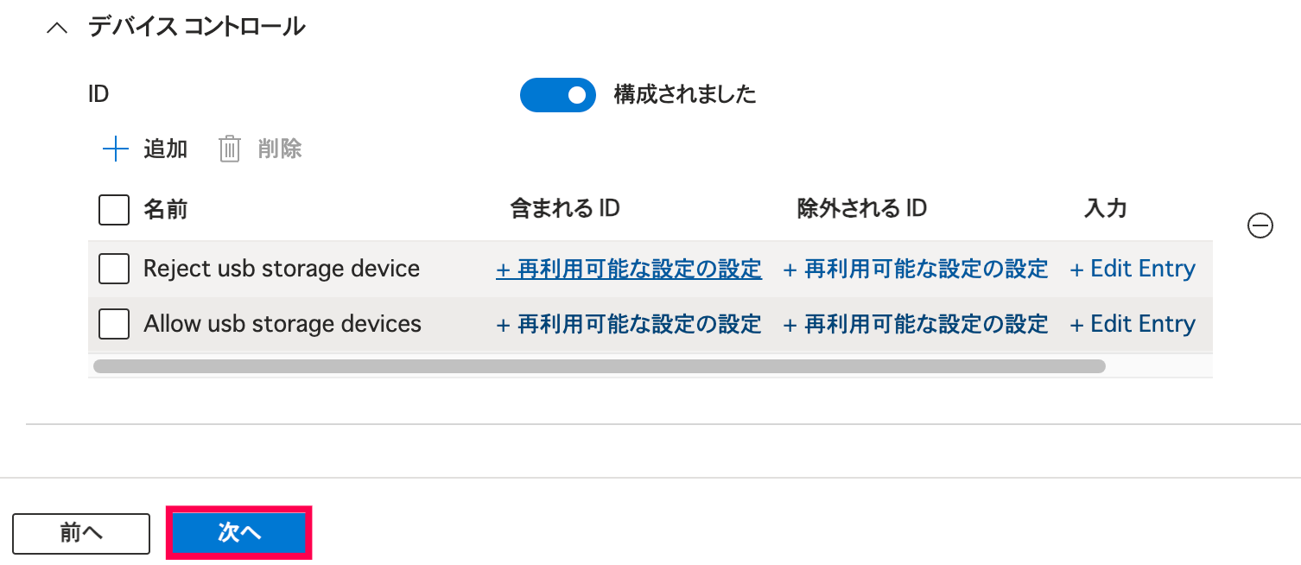Viewport: 1301px width, 565px height.
Task: Toggle the ID 構成されました switch
Action: (x=557, y=95)
